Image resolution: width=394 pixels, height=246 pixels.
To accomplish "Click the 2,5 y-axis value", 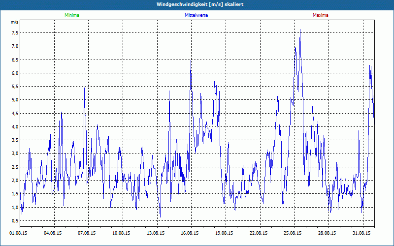I will [16, 167].
